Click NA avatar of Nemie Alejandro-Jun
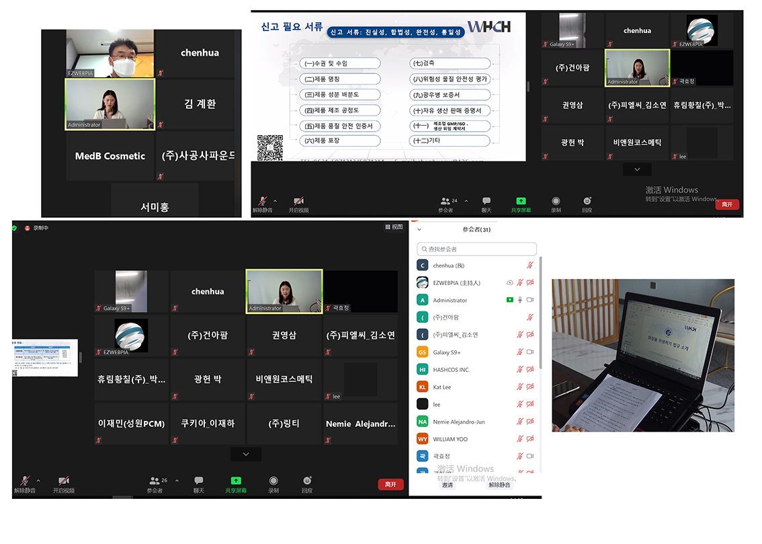 tap(422, 422)
